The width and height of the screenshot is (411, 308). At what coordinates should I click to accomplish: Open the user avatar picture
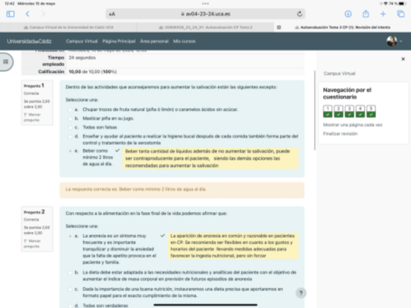[392, 41]
